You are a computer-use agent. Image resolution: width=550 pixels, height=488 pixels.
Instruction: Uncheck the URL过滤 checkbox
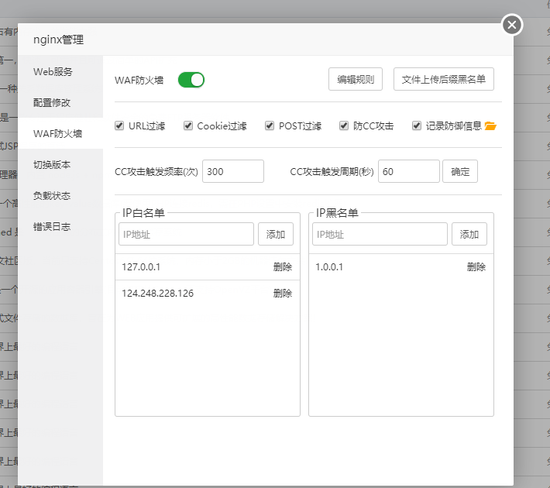point(119,125)
